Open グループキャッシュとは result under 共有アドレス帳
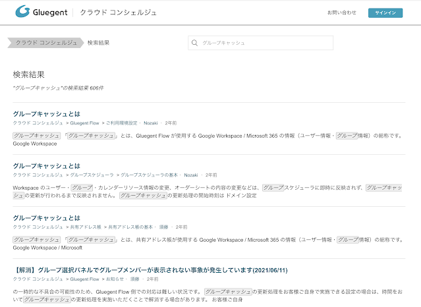This screenshot has height=307, width=421. pyautogui.click(x=46, y=217)
